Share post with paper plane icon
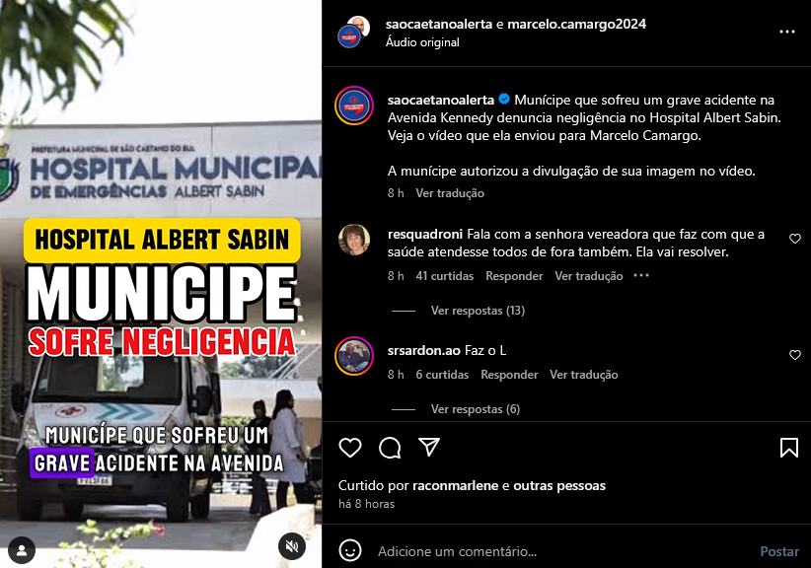This screenshot has width=811, height=568. 429,447
